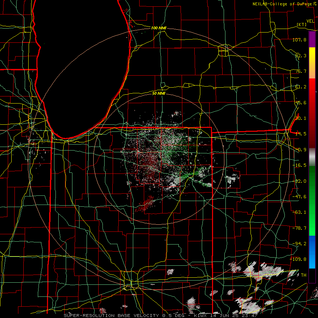Click the TH label on the scale
Viewport: 318px width, 318px height.
[304, 275]
